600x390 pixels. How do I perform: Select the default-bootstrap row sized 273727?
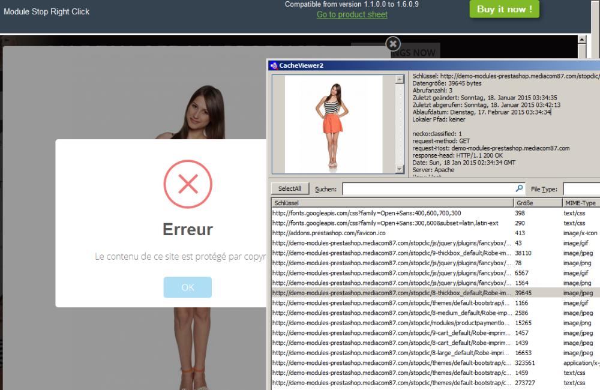pyautogui.click(x=436, y=383)
